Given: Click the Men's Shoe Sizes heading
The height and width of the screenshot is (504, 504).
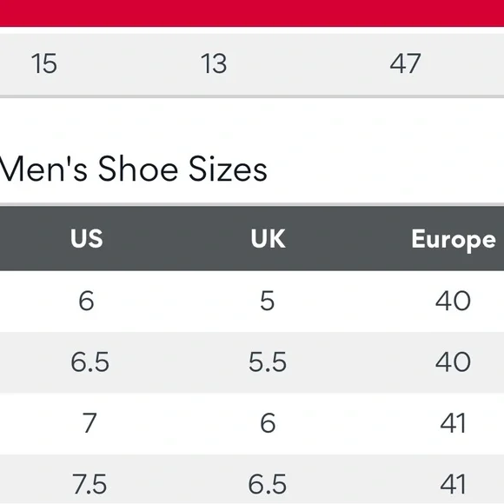Looking at the screenshot, I should [x=134, y=169].
